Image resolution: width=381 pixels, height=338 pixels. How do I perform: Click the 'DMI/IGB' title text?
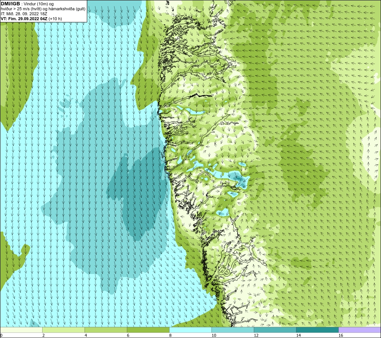(x=10, y=4)
